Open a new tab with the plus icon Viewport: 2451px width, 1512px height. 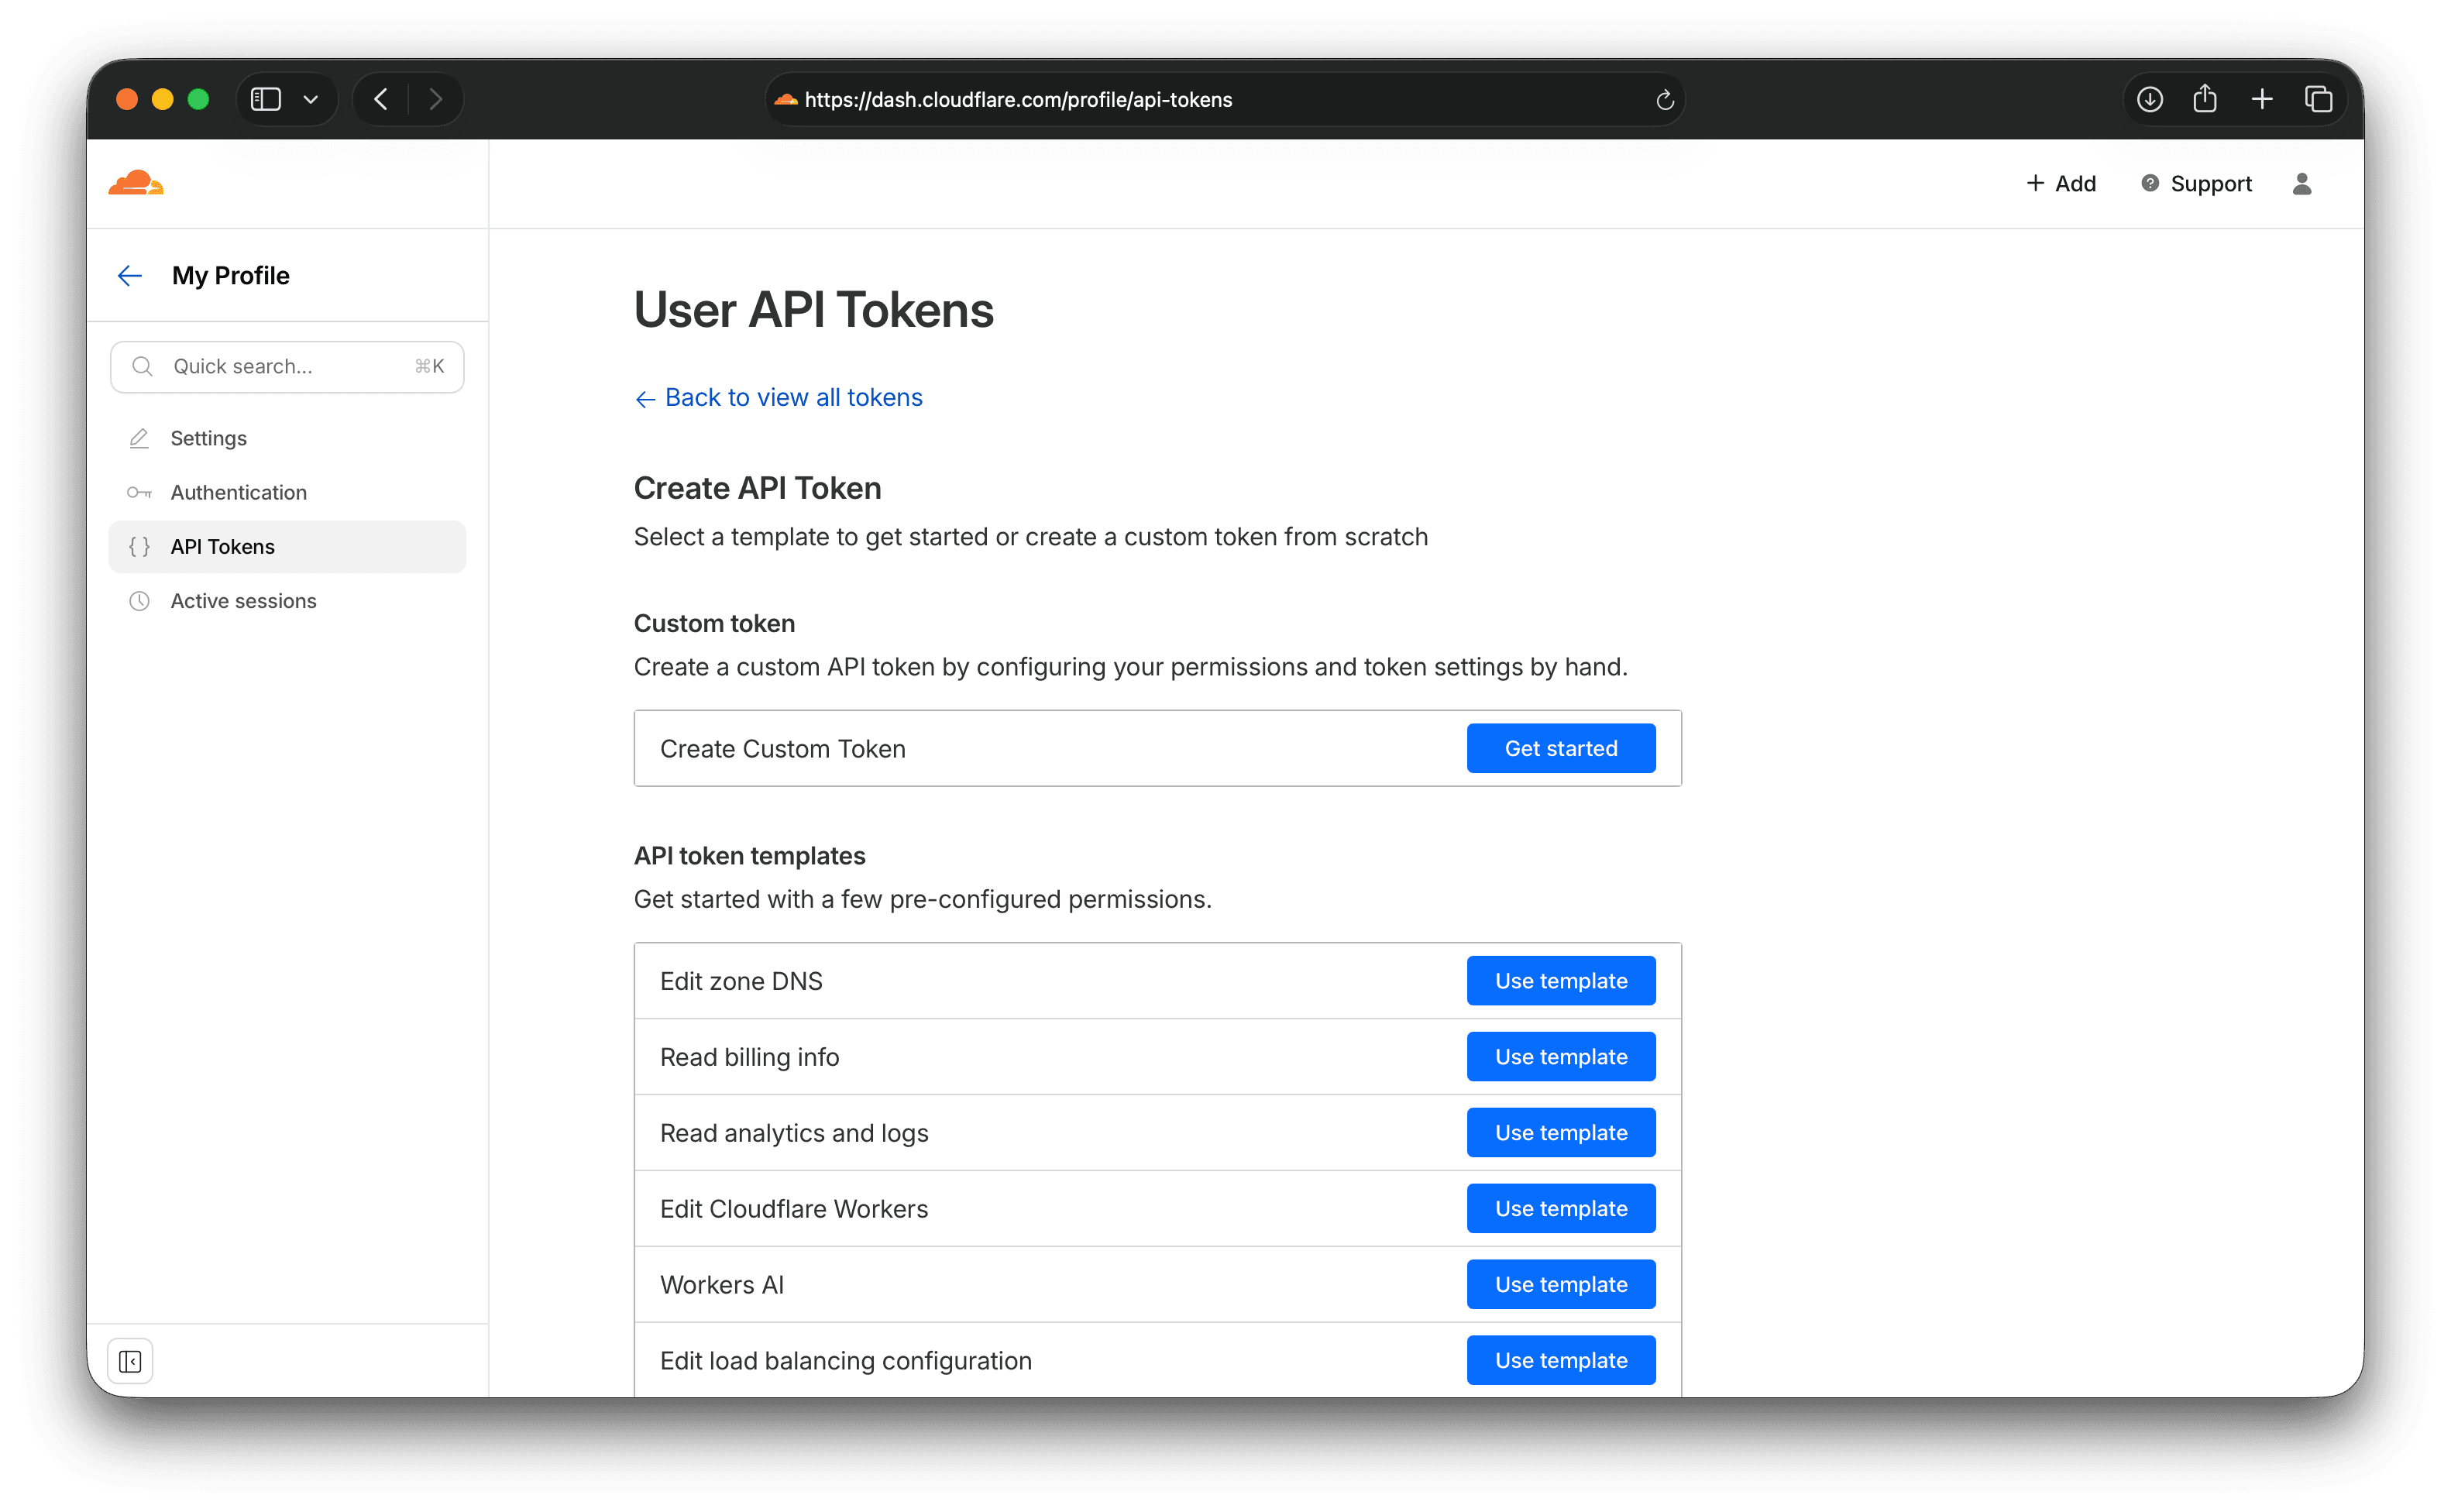click(x=2262, y=99)
